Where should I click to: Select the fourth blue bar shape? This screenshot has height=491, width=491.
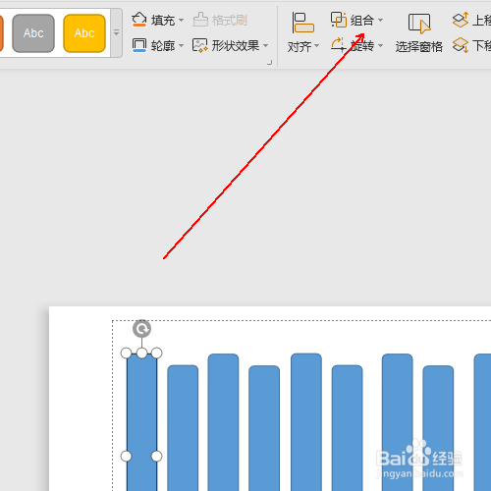[x=264, y=428]
